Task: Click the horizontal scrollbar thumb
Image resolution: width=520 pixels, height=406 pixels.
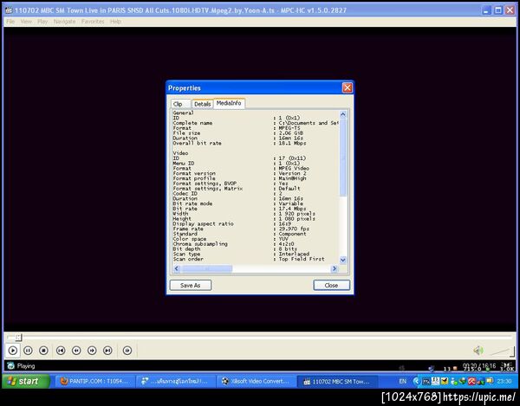Action: 206,268
